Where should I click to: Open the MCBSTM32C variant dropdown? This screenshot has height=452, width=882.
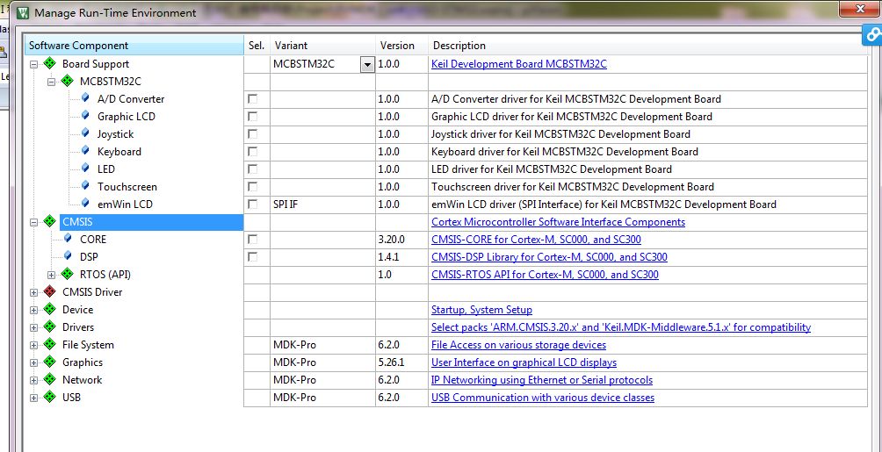(367, 65)
